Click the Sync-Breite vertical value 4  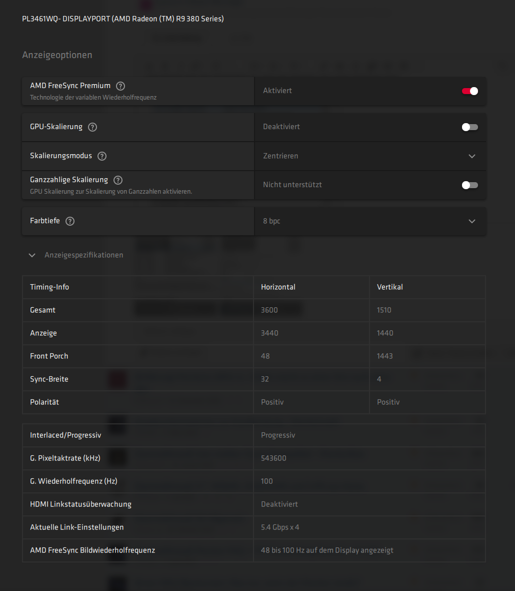(379, 379)
